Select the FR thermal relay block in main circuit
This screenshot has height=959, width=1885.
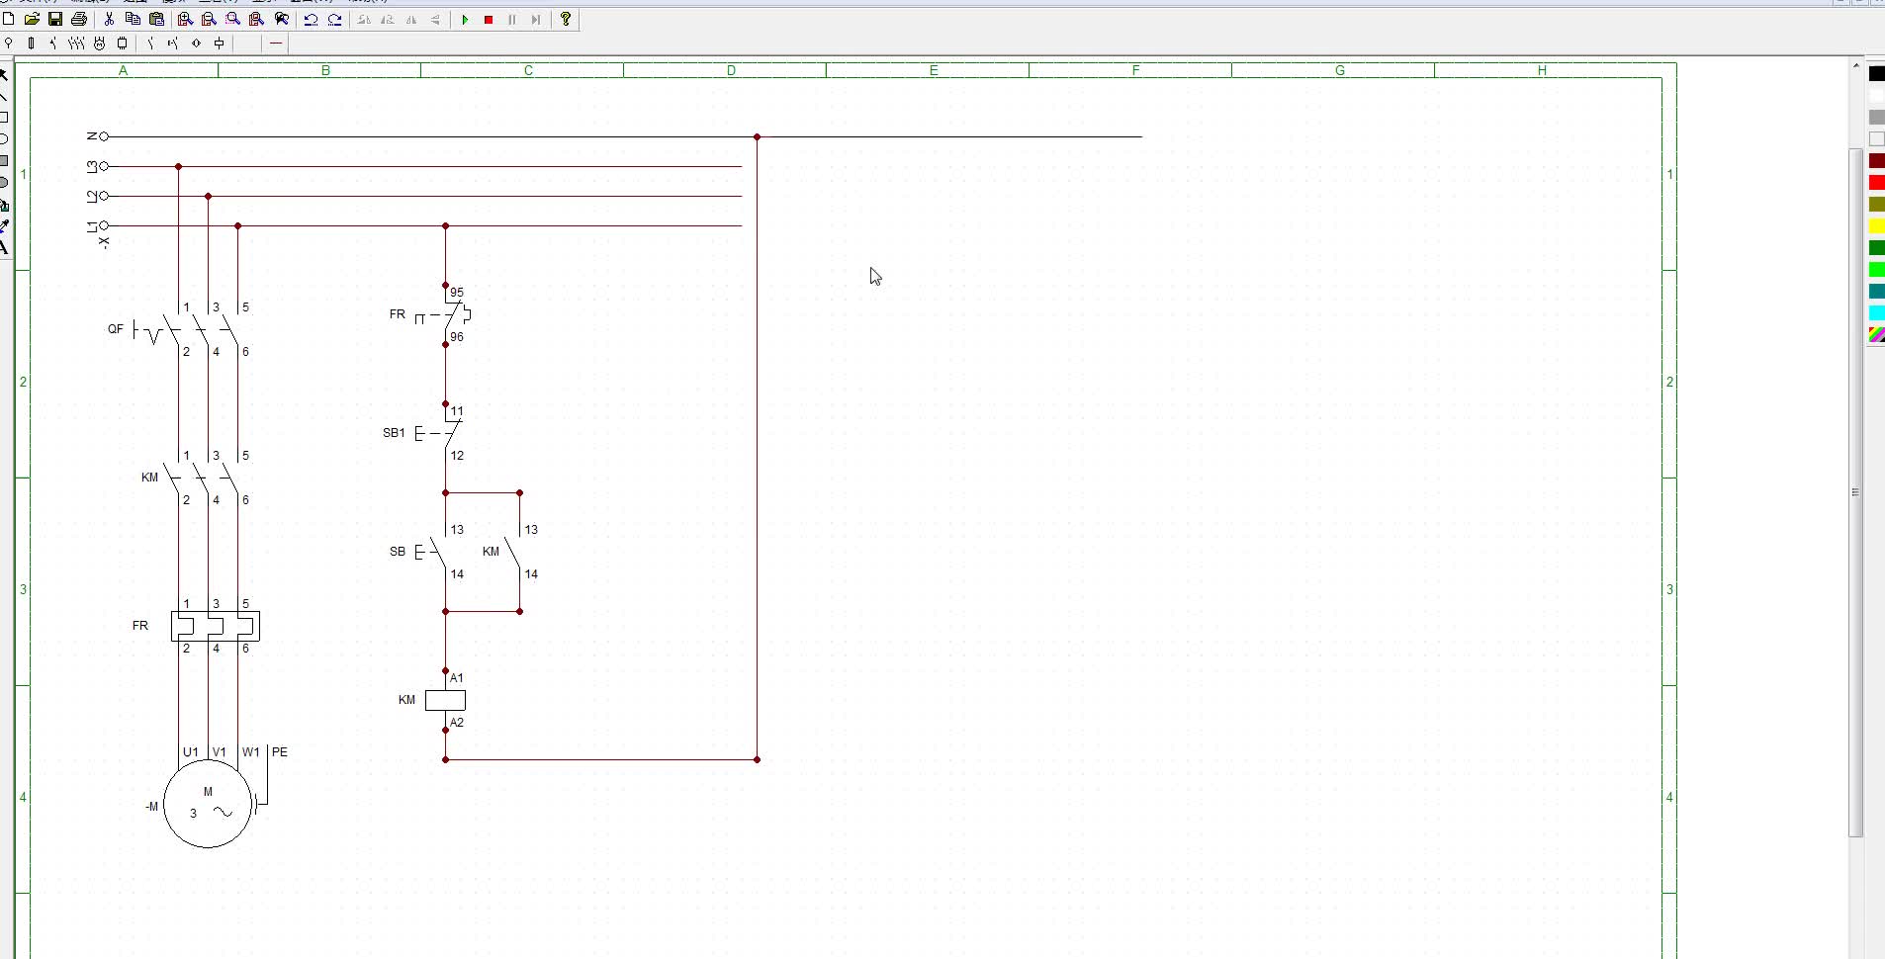(x=216, y=626)
